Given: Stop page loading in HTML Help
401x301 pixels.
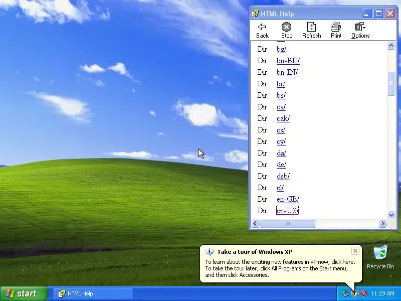Looking at the screenshot, I should (286, 31).
